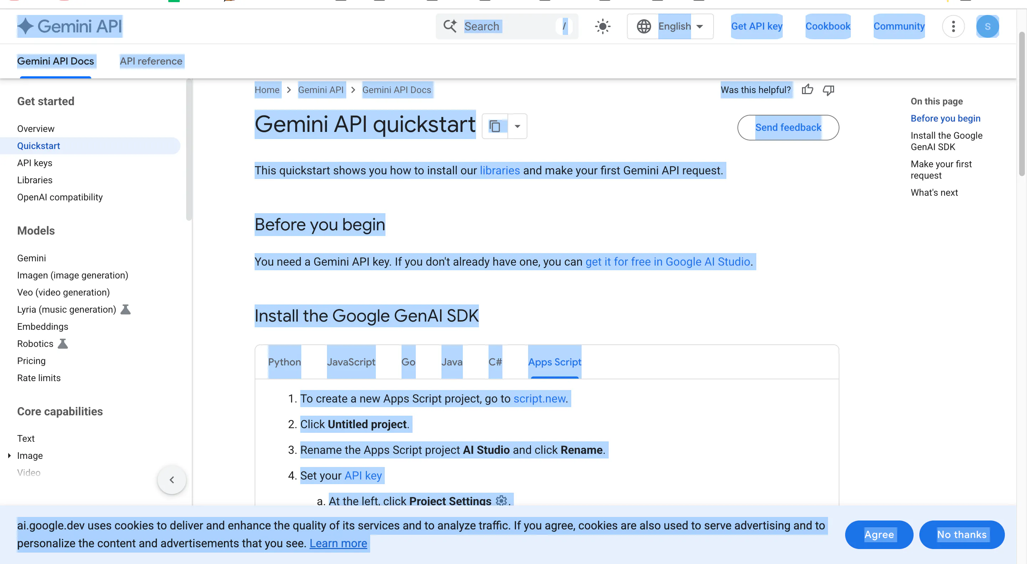Open the script.new link
Image resolution: width=1027 pixels, height=564 pixels.
[x=539, y=399]
